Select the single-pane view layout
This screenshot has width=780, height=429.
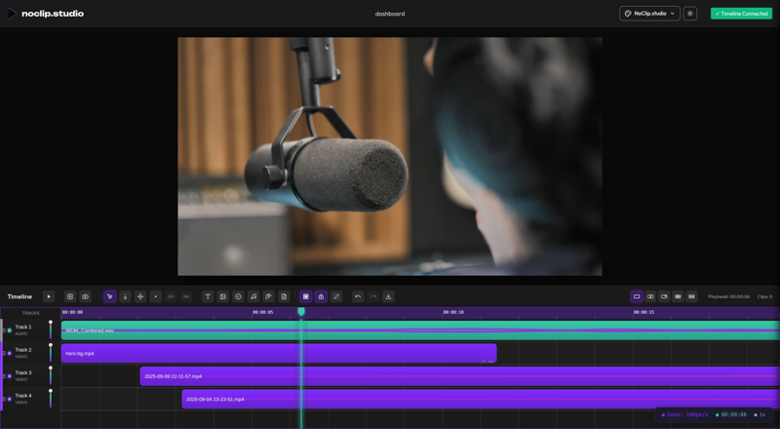coord(637,296)
